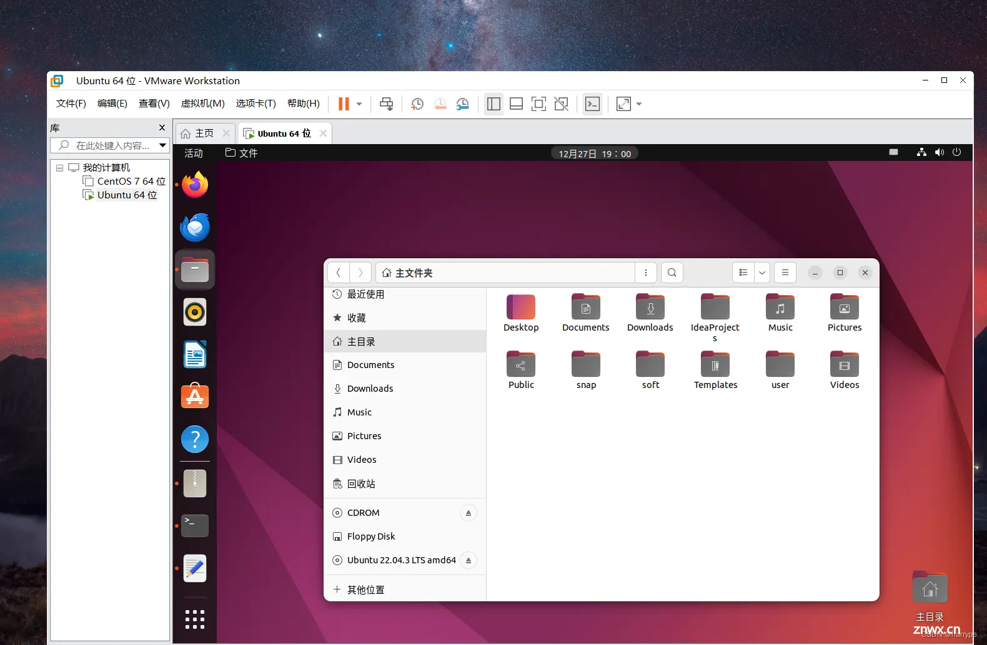Eject the CDROM drive
The width and height of the screenshot is (987, 645).
[x=469, y=513]
